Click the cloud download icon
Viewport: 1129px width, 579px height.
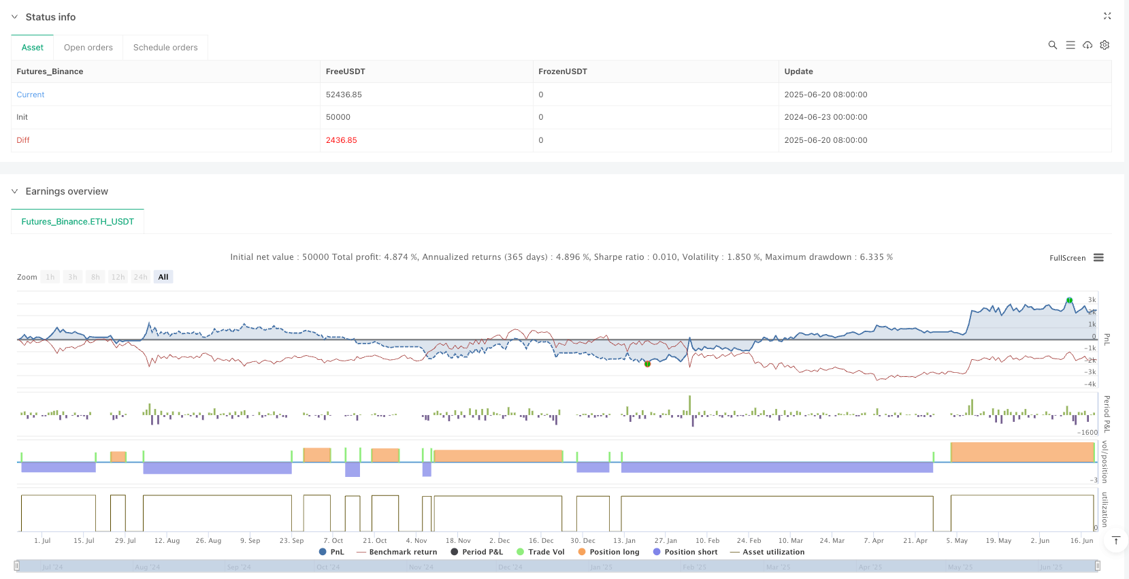[x=1087, y=45]
